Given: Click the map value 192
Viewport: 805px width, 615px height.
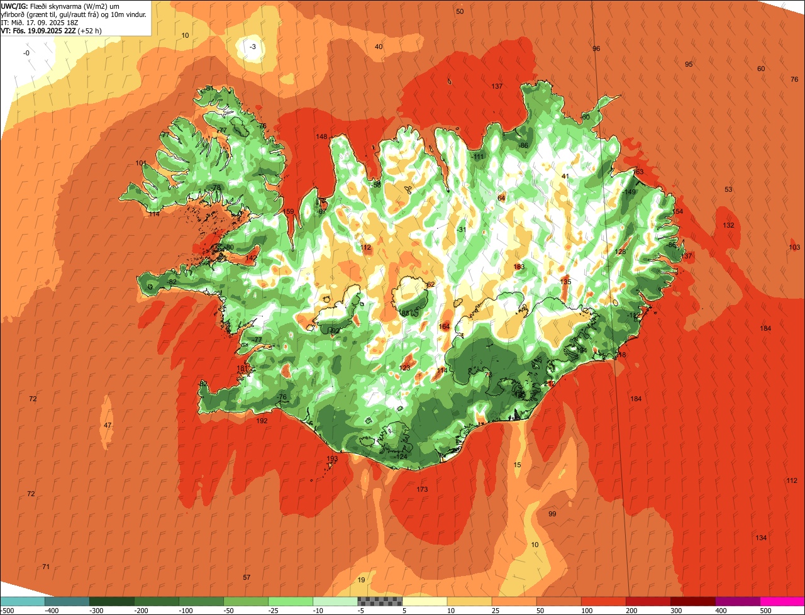Looking at the screenshot, I should [262, 421].
